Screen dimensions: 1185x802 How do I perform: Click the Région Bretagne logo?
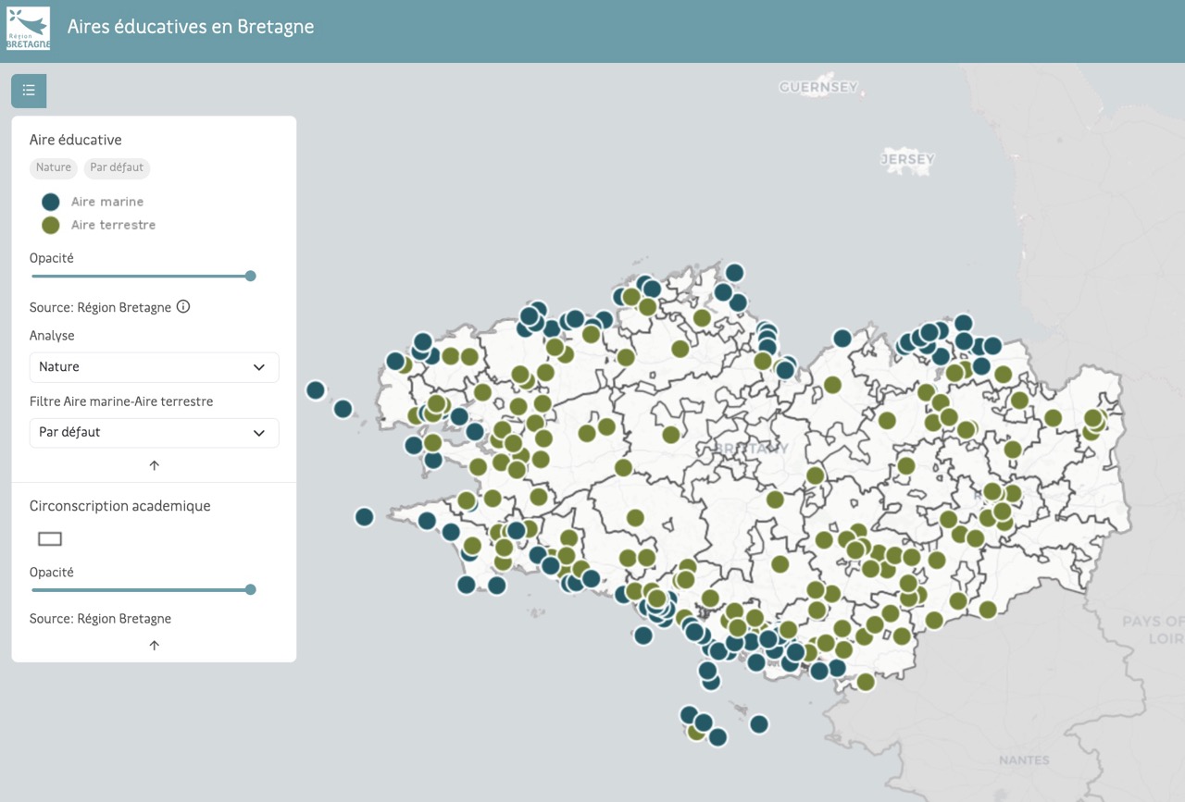tap(28, 29)
